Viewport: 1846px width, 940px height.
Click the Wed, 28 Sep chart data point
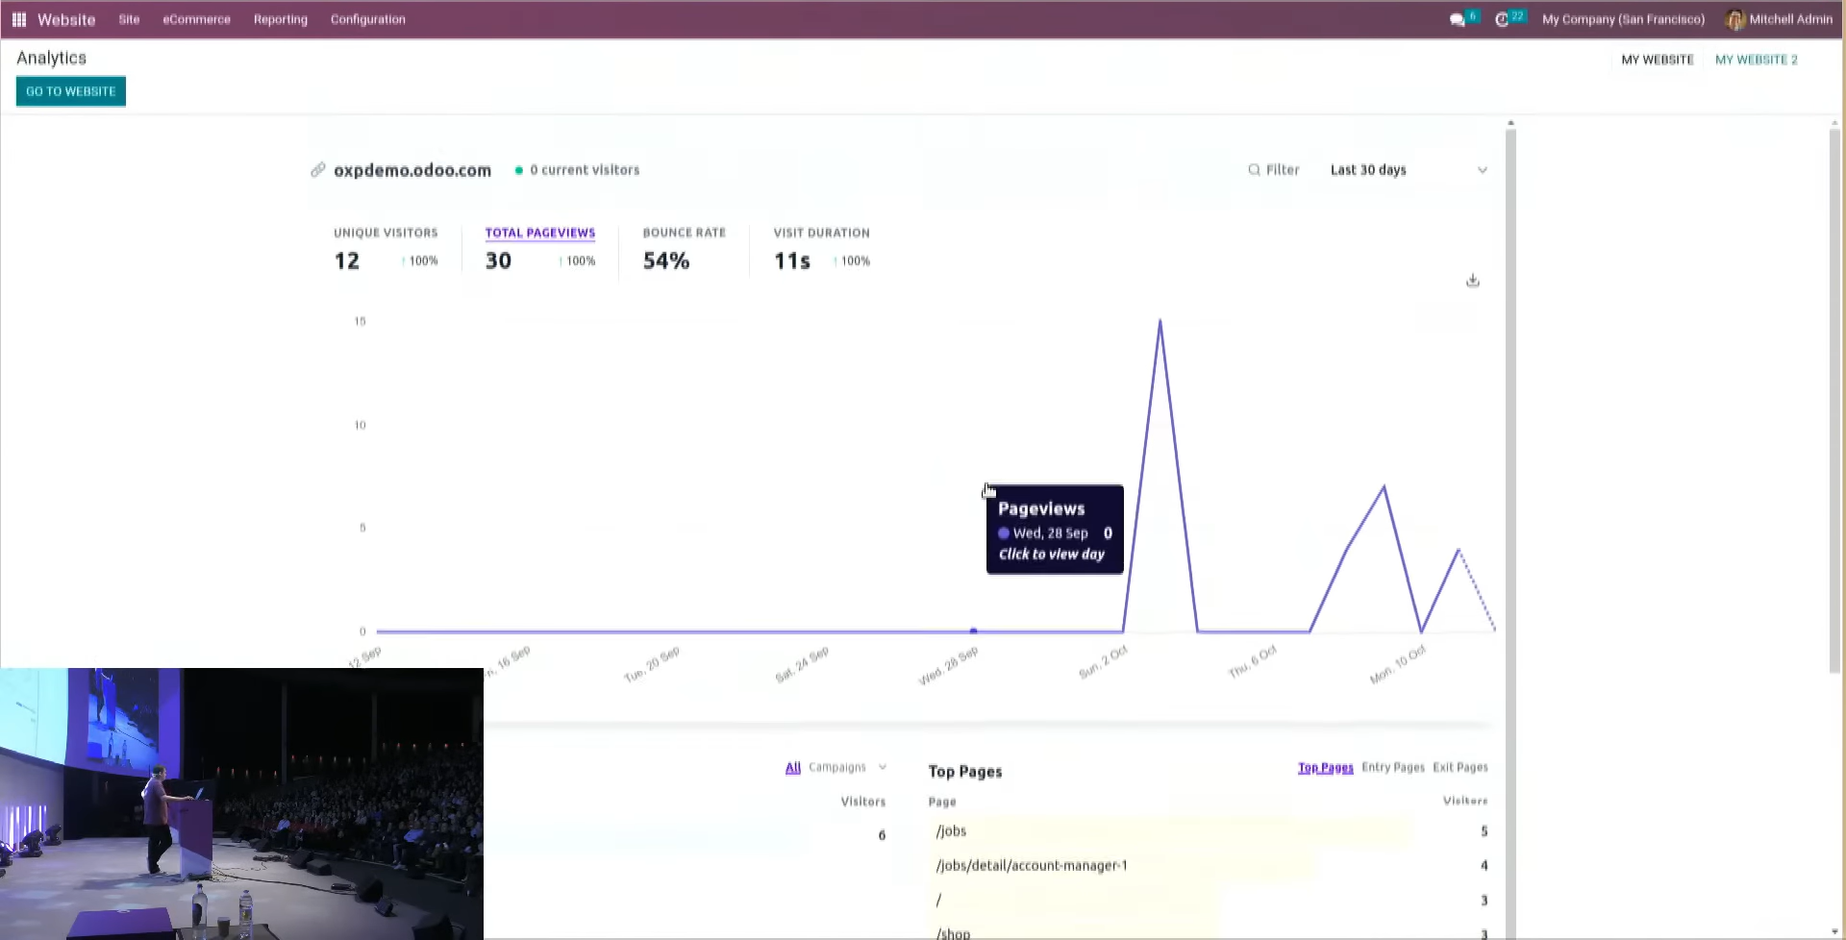973,631
